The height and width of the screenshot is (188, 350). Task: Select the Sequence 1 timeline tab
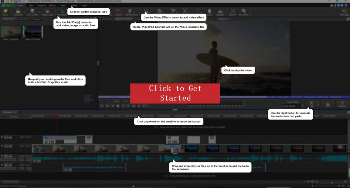click(9, 113)
